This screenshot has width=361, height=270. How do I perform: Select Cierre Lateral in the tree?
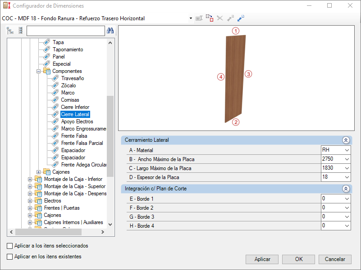tap(75, 114)
